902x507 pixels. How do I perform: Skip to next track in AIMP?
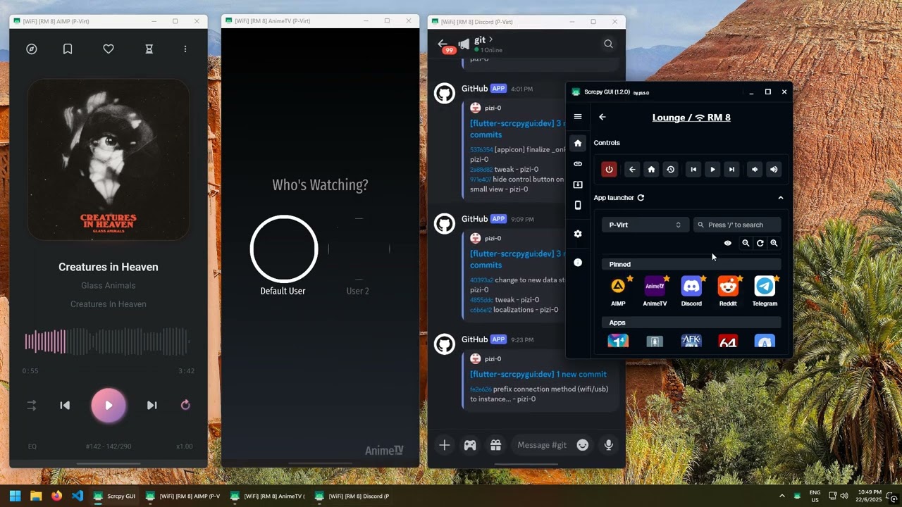pos(152,406)
